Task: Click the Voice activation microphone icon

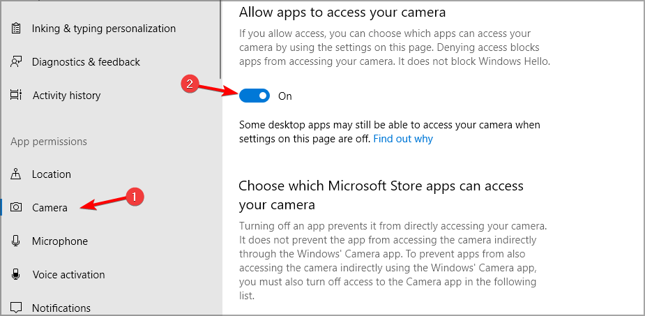Action: pos(15,274)
